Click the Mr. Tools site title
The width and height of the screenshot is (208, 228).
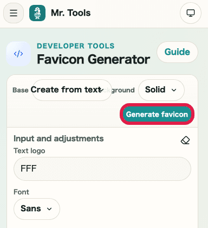(71, 13)
